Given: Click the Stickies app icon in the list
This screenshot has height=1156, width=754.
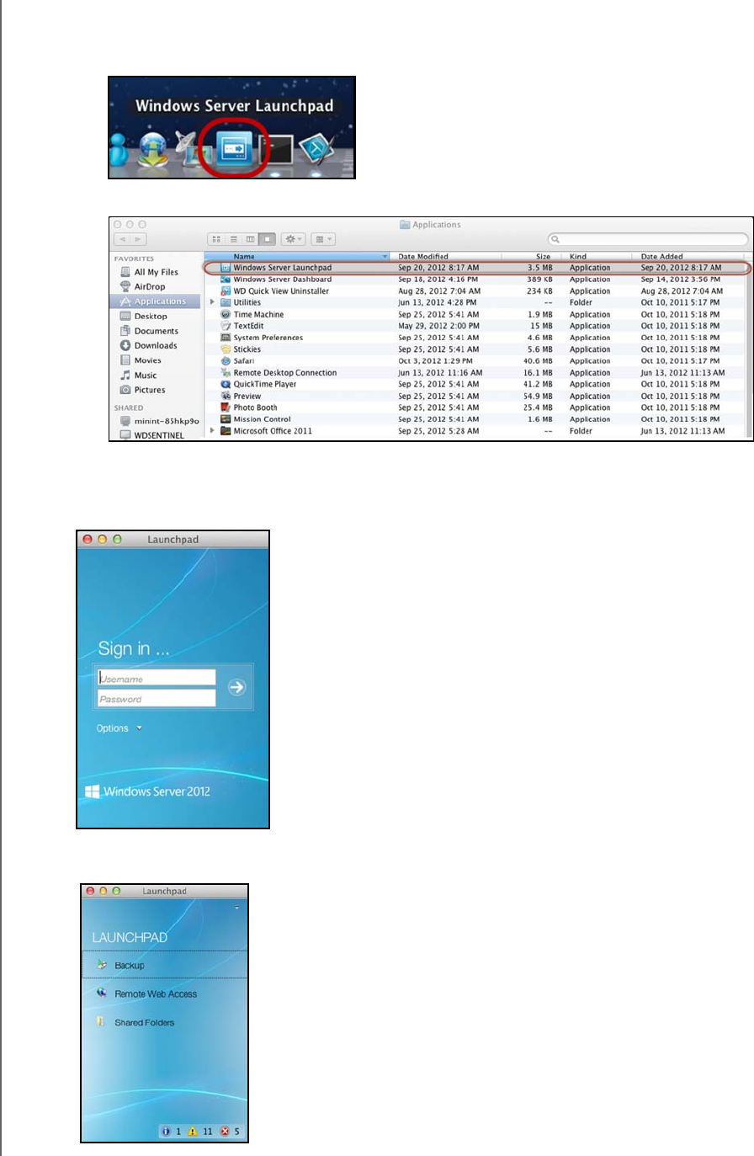Looking at the screenshot, I should (x=226, y=349).
